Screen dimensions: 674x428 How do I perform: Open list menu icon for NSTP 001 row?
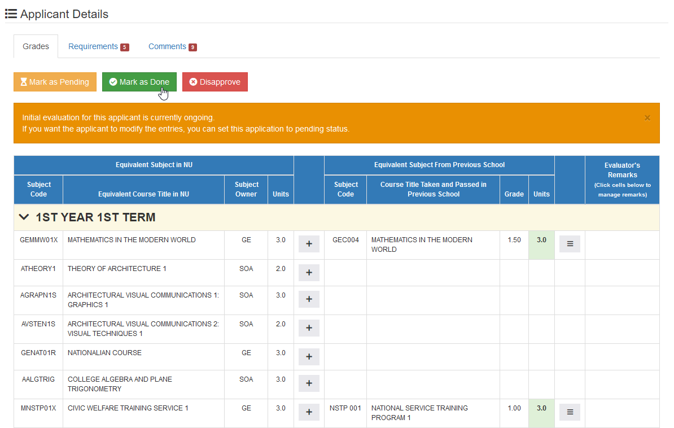coord(570,412)
